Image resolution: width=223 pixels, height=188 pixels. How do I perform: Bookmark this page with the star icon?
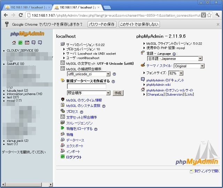pos(209,15)
